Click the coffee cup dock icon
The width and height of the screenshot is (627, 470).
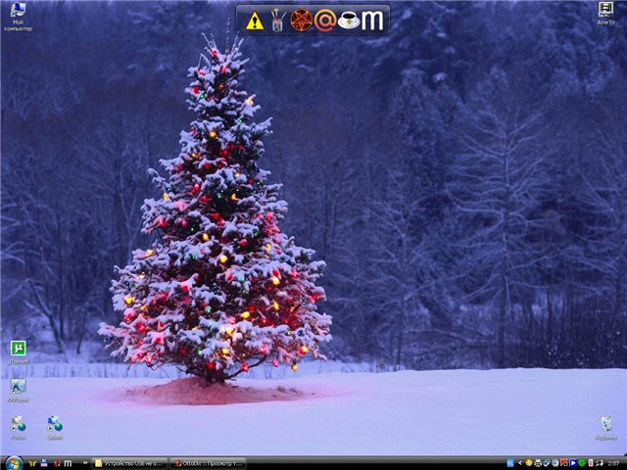click(x=349, y=21)
